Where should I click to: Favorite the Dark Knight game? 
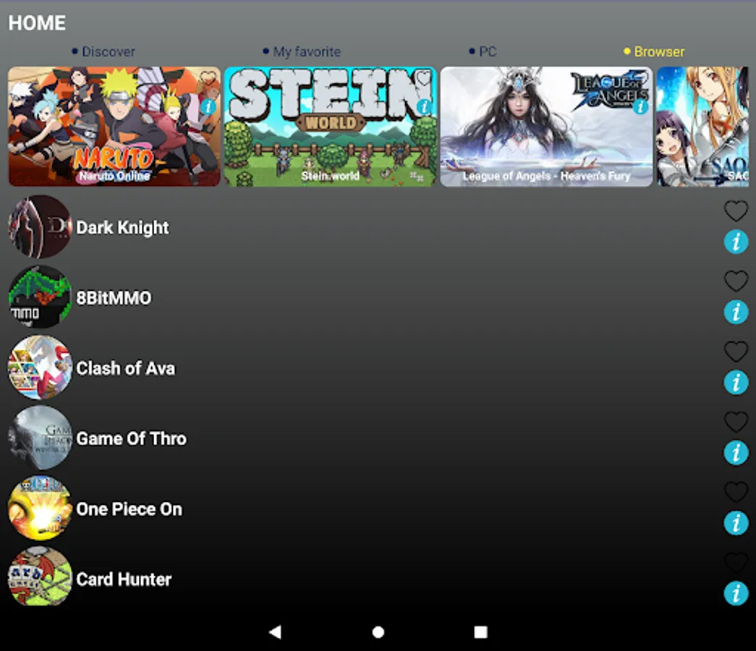tap(736, 210)
